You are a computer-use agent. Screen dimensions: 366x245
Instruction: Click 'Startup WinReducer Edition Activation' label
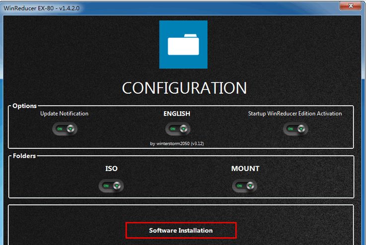tap(295, 114)
